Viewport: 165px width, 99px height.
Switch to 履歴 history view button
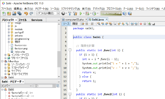click(x=75, y=24)
